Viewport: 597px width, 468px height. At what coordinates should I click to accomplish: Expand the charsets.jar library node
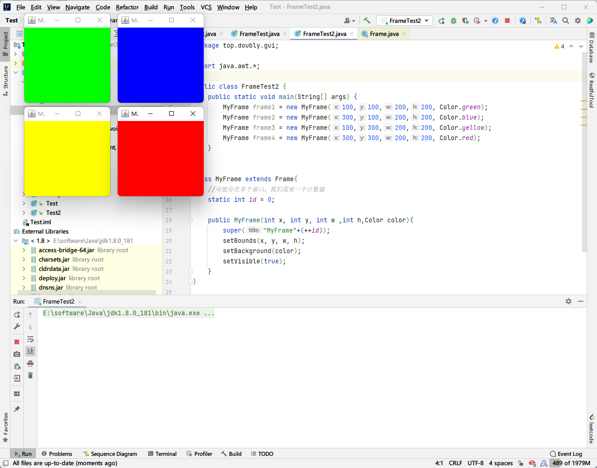[24, 260]
